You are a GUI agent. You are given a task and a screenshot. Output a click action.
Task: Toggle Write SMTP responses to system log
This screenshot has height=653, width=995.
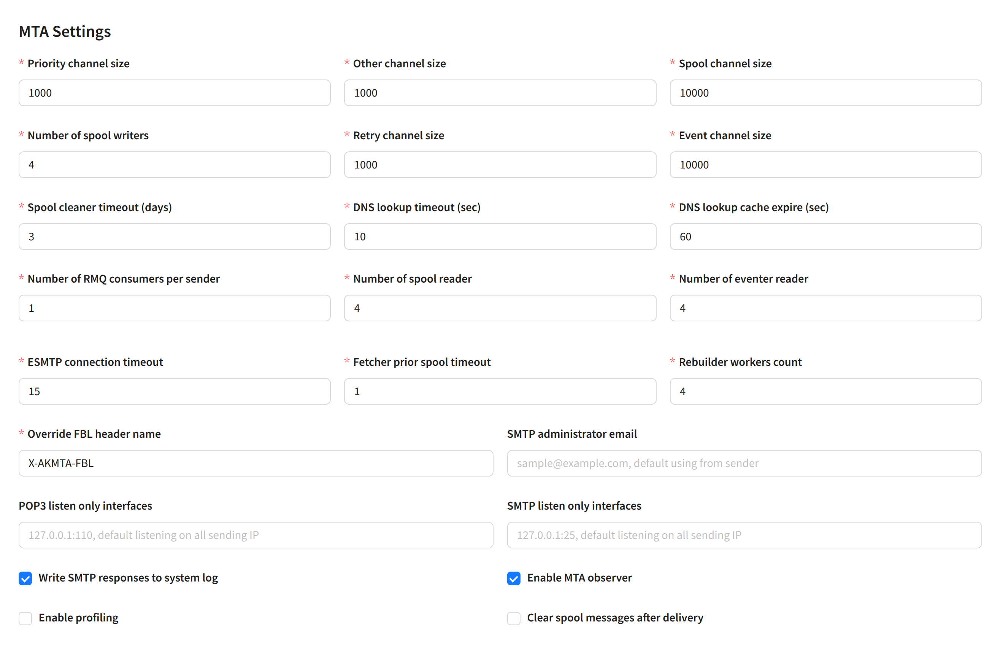click(x=25, y=578)
